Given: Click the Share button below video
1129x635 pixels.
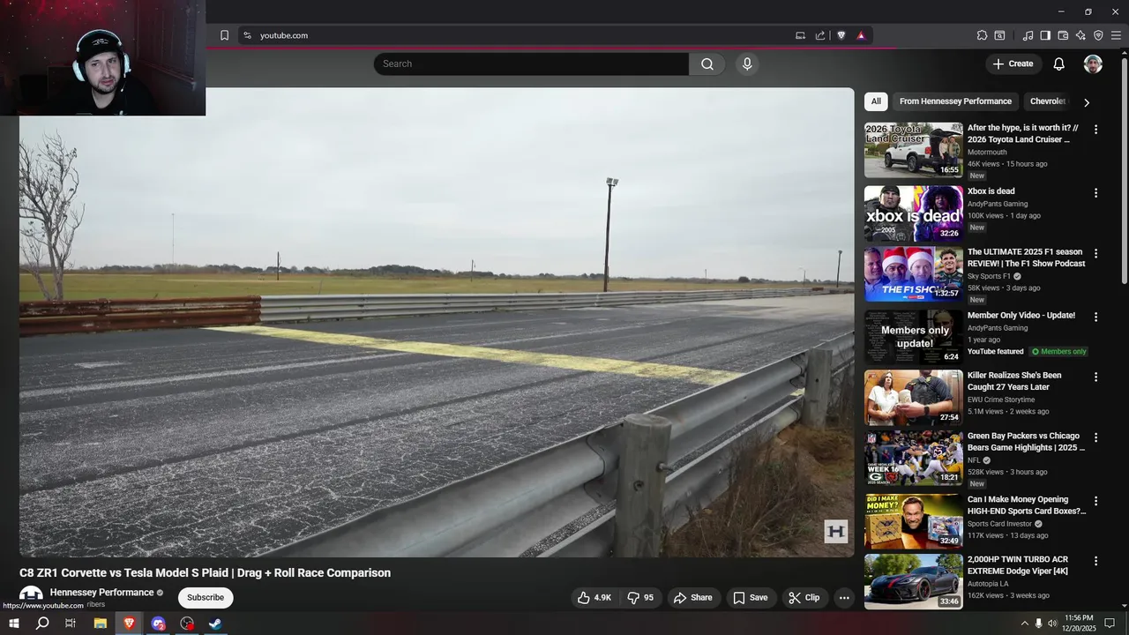Looking at the screenshot, I should click(x=693, y=597).
